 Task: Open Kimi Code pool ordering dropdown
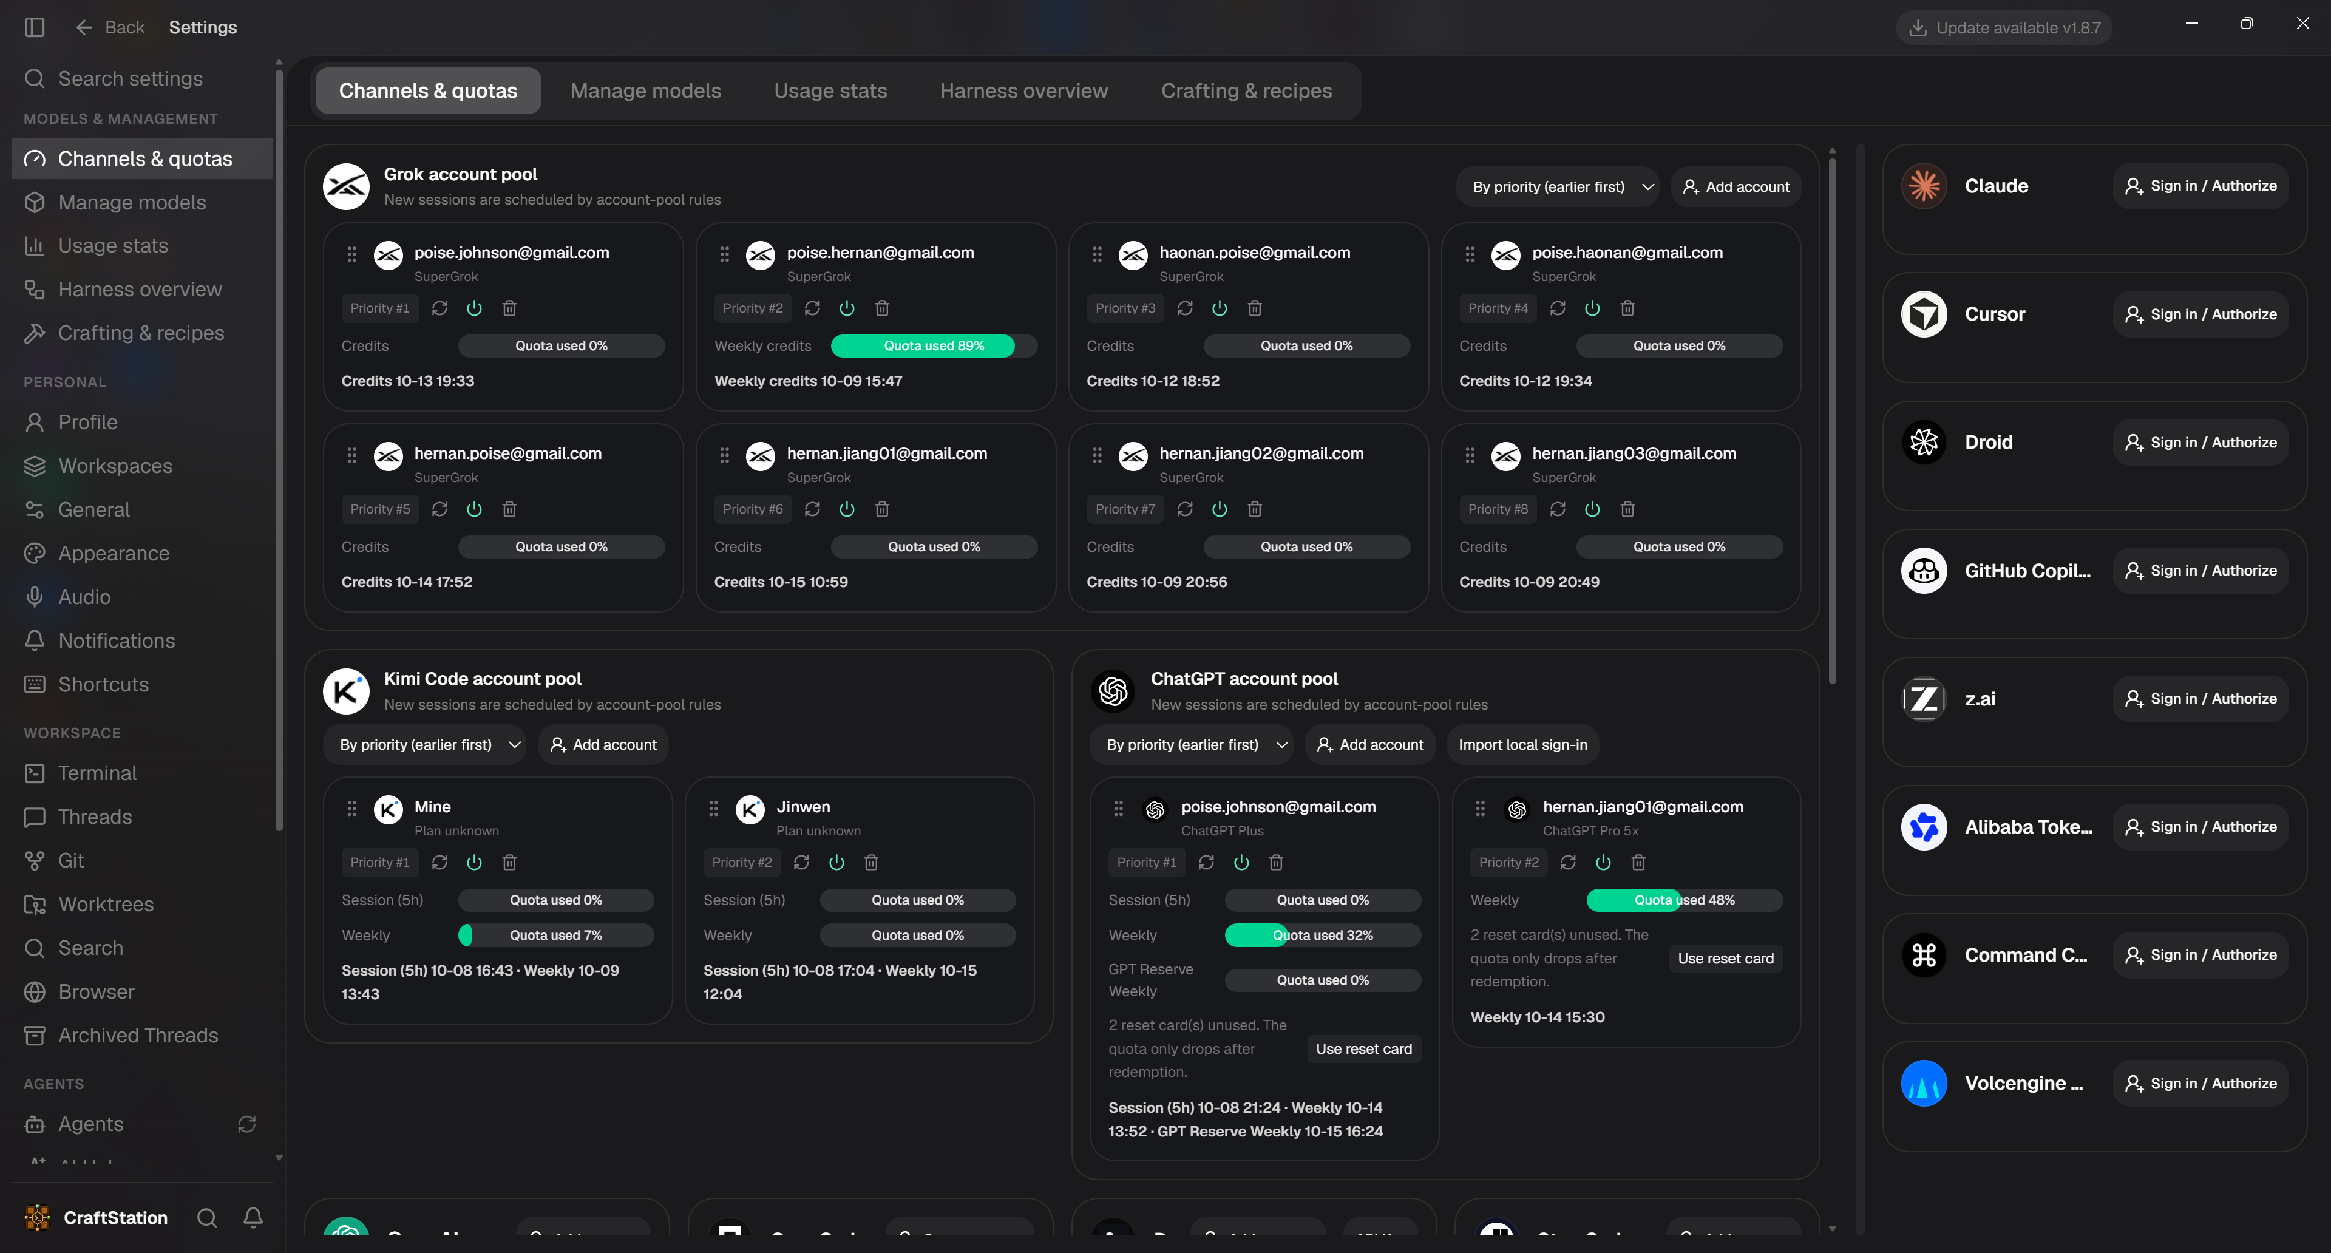(x=424, y=744)
